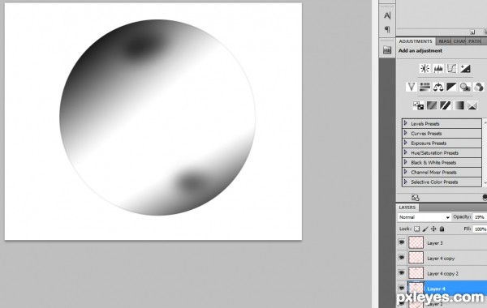Expand Channel Mixer Presets
The height and width of the screenshot is (308, 487).
point(405,172)
